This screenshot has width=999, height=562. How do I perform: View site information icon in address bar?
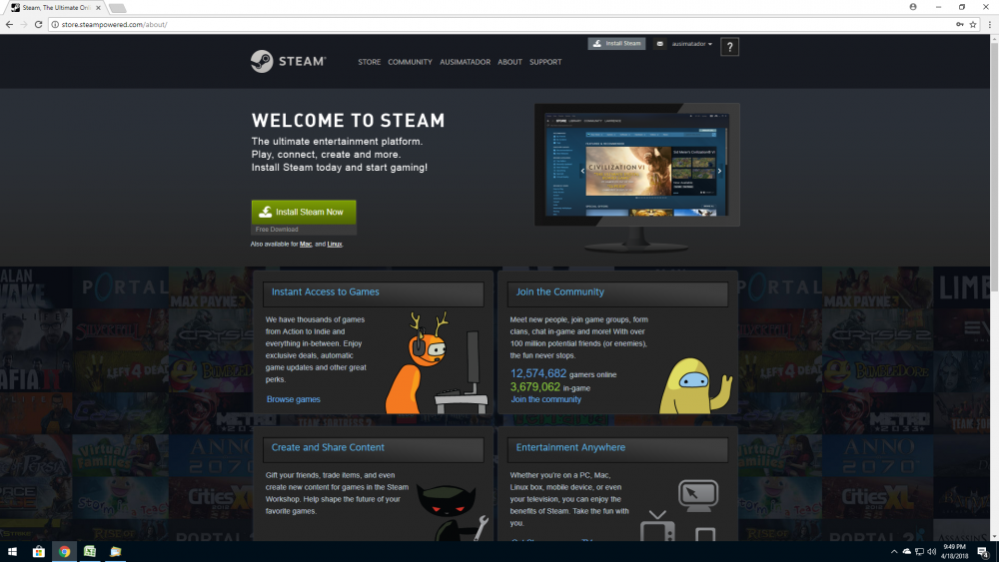(56, 24)
